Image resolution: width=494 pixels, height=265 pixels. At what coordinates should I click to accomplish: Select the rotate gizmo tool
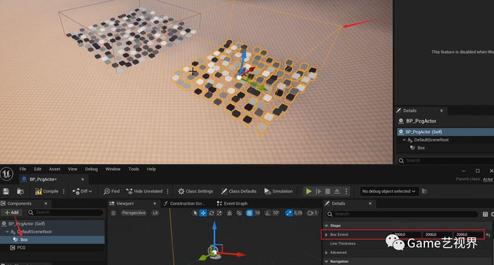click(211, 213)
